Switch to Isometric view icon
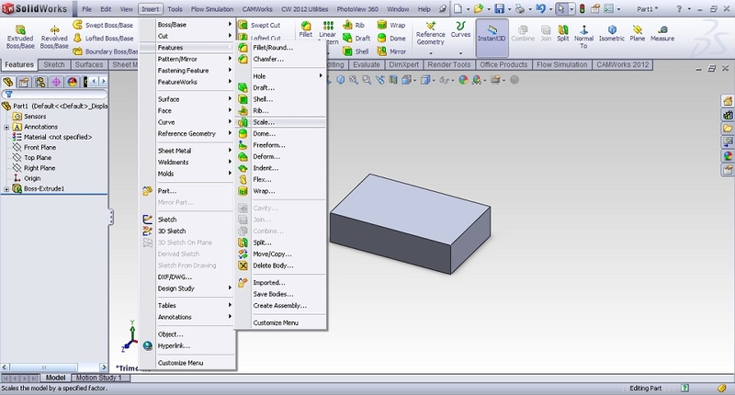735x395 pixels. [x=611, y=28]
